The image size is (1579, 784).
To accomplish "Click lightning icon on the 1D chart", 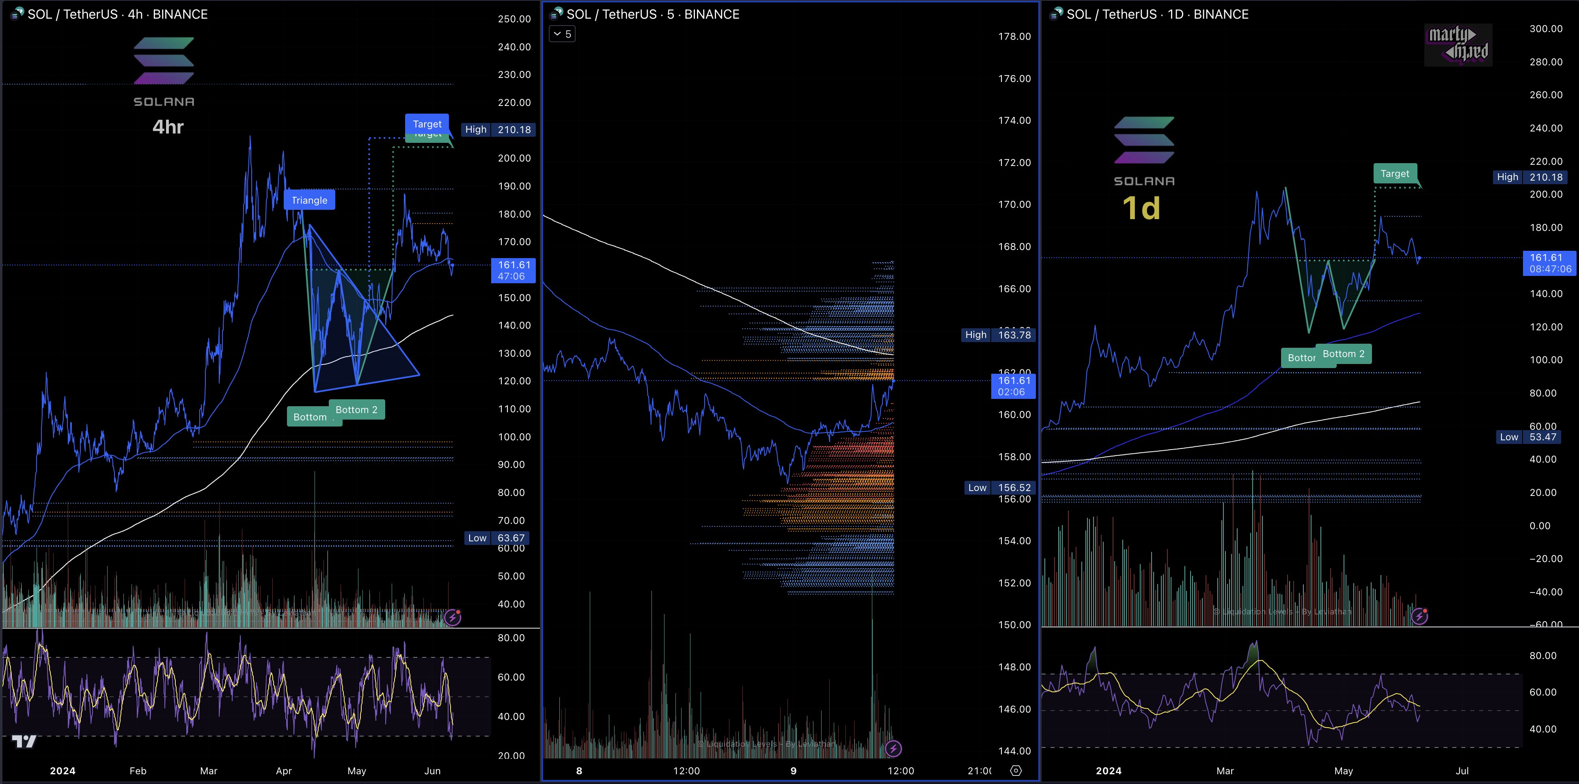I will tap(1419, 616).
